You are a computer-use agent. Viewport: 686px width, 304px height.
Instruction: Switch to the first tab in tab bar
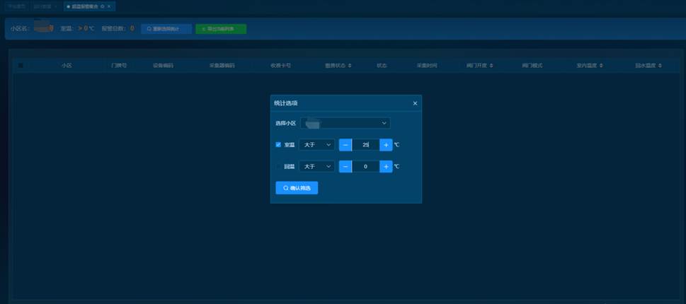pos(15,6)
